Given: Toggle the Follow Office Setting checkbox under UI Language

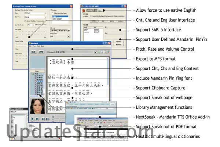Looking at the screenshot, I should pyautogui.click(x=52, y=13).
